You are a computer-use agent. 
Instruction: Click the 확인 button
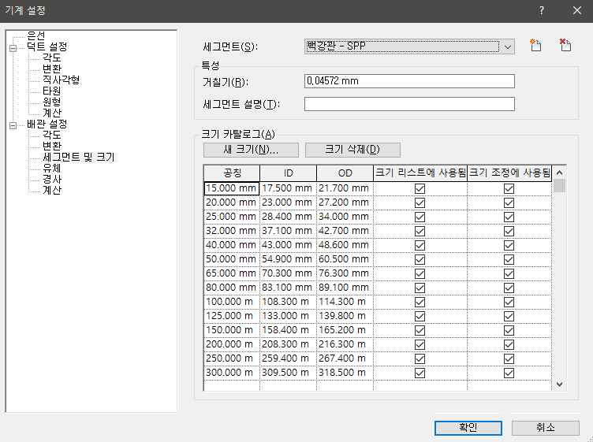[x=468, y=428]
